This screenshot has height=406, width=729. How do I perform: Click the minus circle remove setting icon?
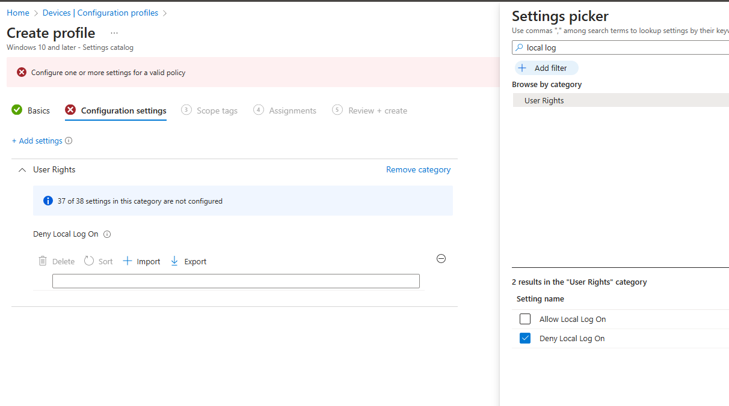(x=441, y=259)
